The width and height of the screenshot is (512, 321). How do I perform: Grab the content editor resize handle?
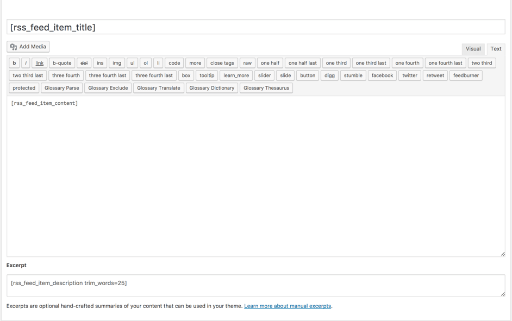click(x=503, y=254)
